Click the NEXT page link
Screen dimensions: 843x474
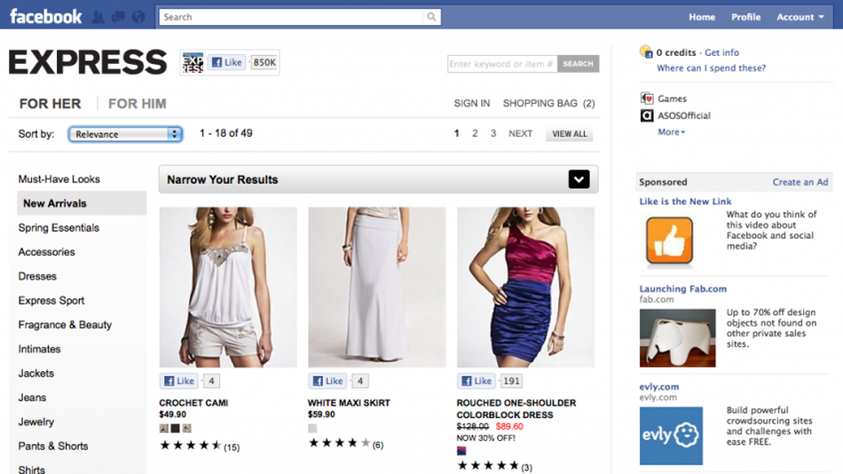click(520, 133)
